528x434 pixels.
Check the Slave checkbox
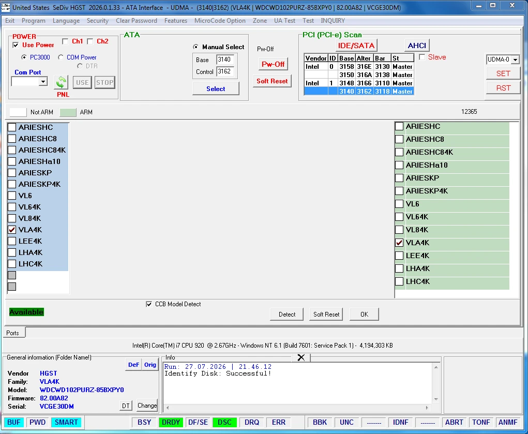pos(422,57)
